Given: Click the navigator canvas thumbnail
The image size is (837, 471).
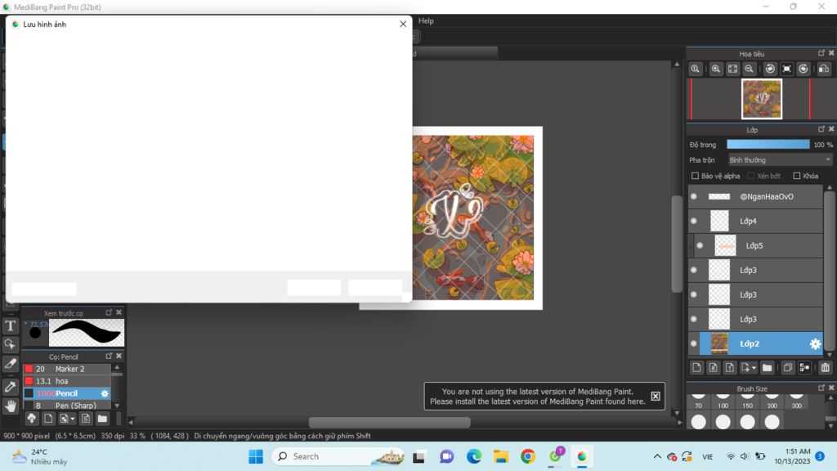Looking at the screenshot, I should click(x=762, y=99).
